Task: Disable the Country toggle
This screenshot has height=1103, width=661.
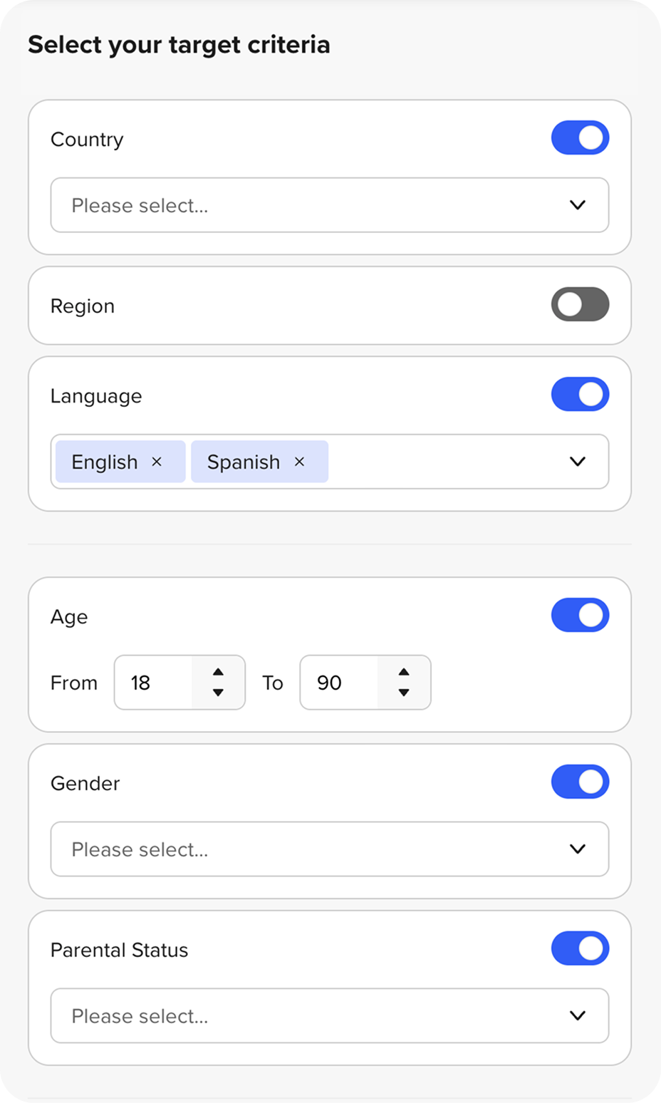Action: coord(580,138)
